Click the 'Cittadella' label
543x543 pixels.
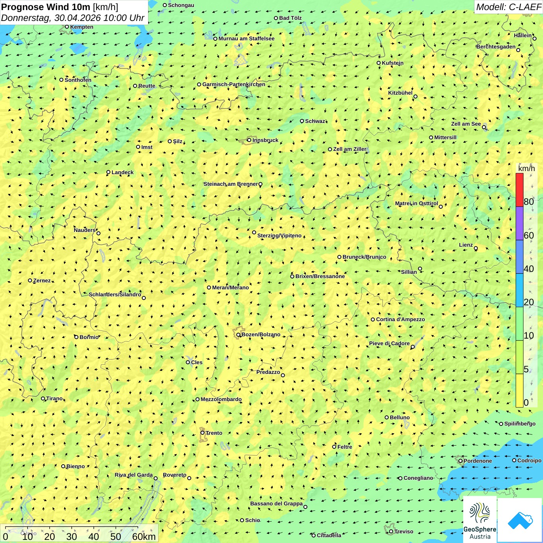tap(329, 535)
